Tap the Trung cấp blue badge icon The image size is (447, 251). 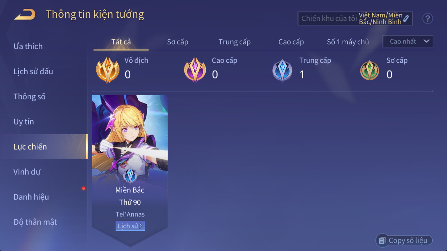282,70
